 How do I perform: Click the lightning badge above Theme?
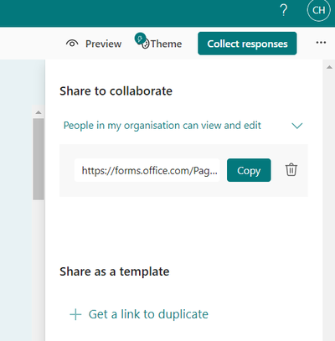coord(140,39)
